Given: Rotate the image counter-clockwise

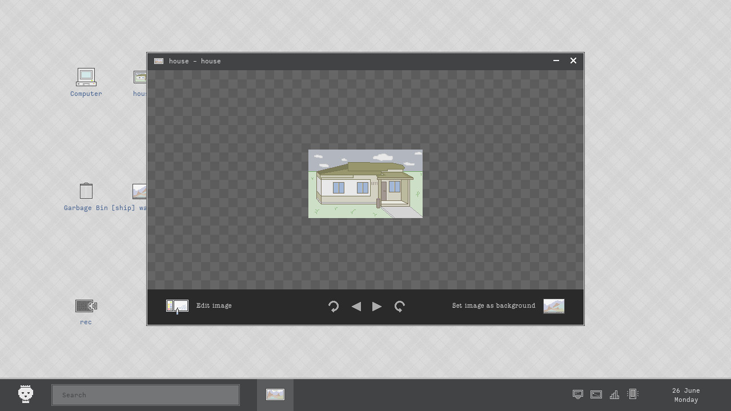Looking at the screenshot, I should 334,307.
